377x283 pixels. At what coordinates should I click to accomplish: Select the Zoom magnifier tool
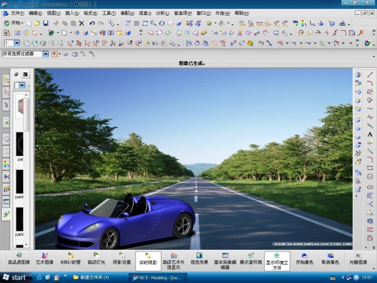point(153,23)
